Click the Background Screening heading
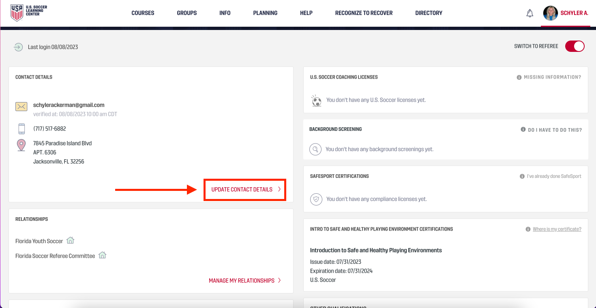Screen dimensions: 596x308 coord(335,129)
